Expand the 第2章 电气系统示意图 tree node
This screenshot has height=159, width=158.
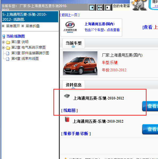tap(3, 48)
